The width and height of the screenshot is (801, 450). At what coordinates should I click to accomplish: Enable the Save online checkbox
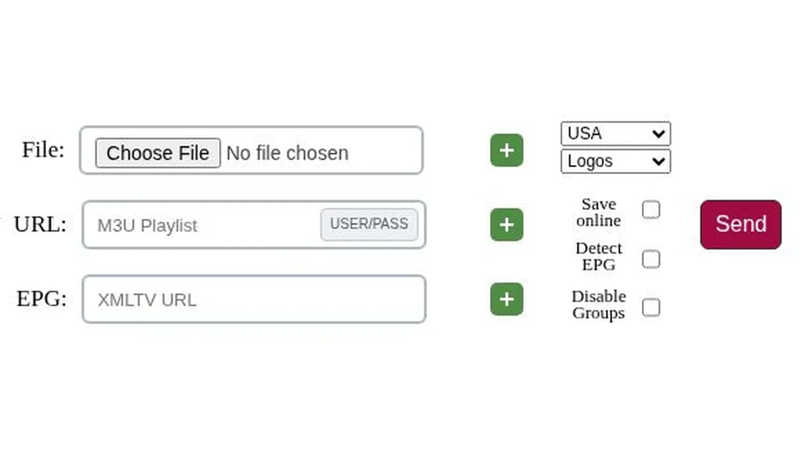[x=651, y=209]
